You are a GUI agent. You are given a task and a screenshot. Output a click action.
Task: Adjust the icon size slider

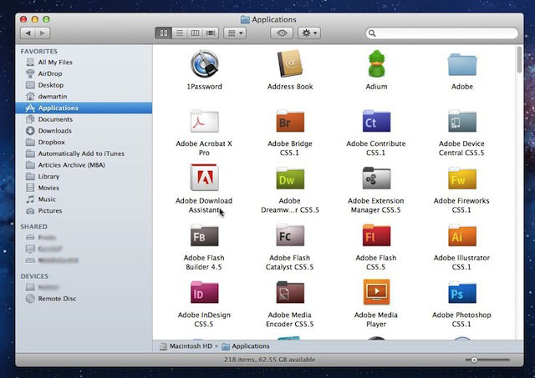pos(474,360)
